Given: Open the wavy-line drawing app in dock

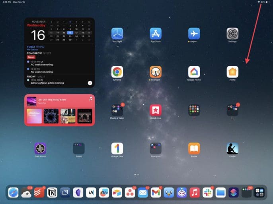Looking at the screenshot, I should coord(104,192).
